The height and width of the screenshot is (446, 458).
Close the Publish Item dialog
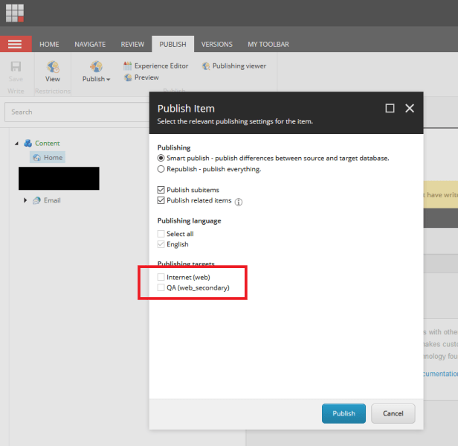pos(410,108)
